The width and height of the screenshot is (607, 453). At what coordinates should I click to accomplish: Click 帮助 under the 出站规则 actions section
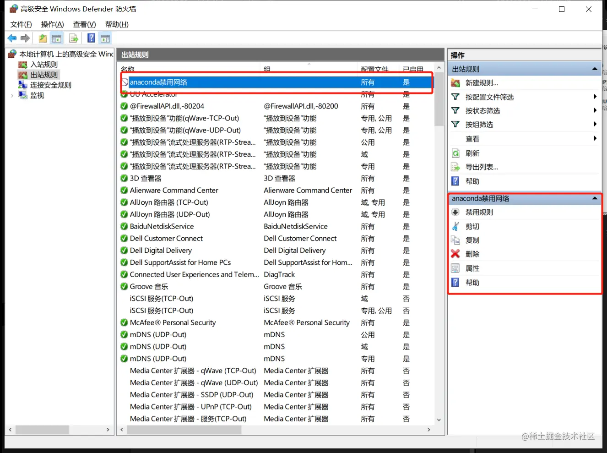pyautogui.click(x=472, y=181)
